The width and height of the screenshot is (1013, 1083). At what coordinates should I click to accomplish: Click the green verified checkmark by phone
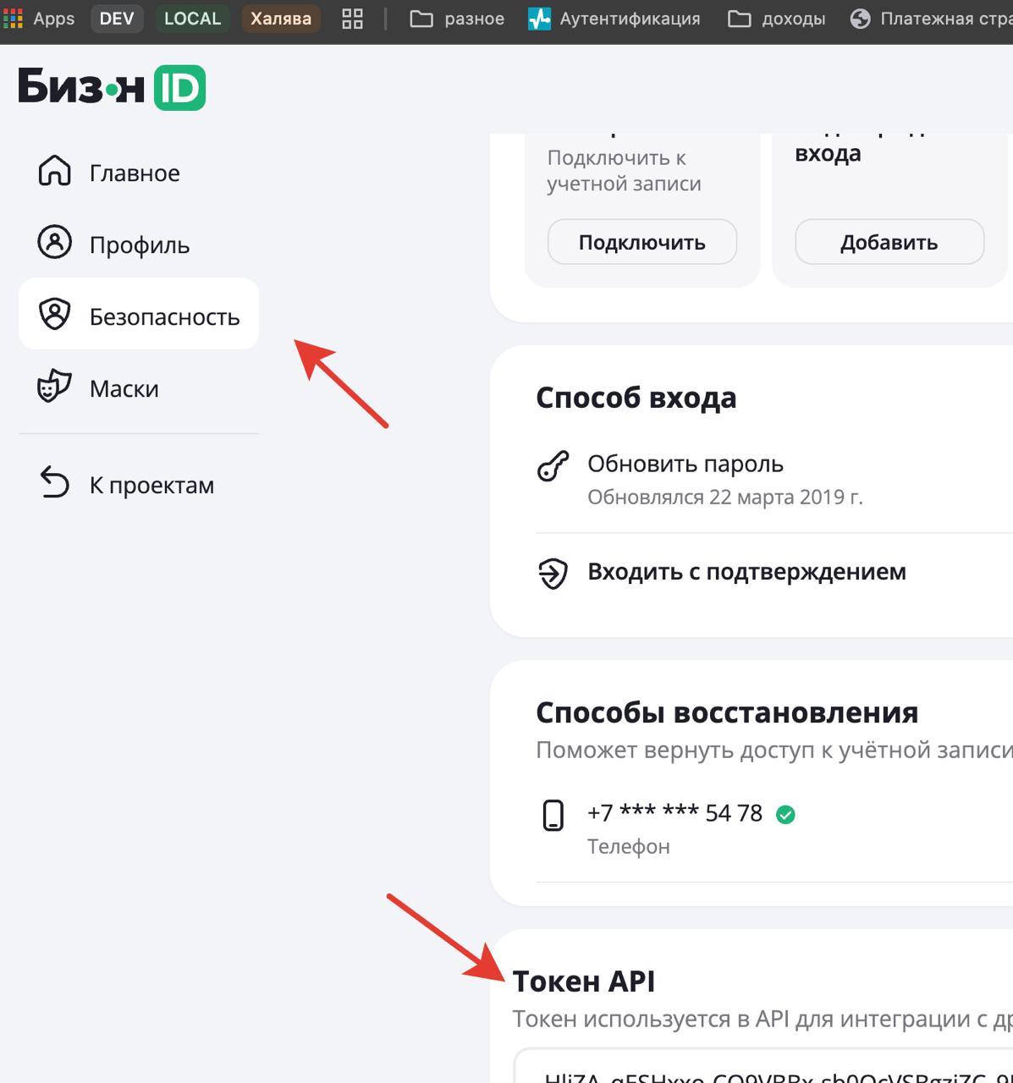785,815
